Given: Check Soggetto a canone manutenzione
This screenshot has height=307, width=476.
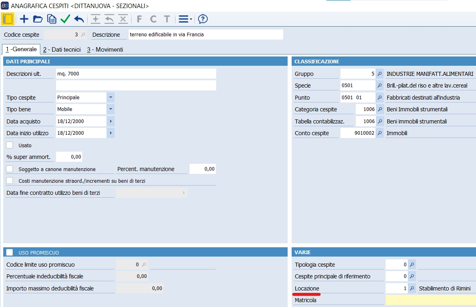Looking at the screenshot, I should click(x=10, y=169).
